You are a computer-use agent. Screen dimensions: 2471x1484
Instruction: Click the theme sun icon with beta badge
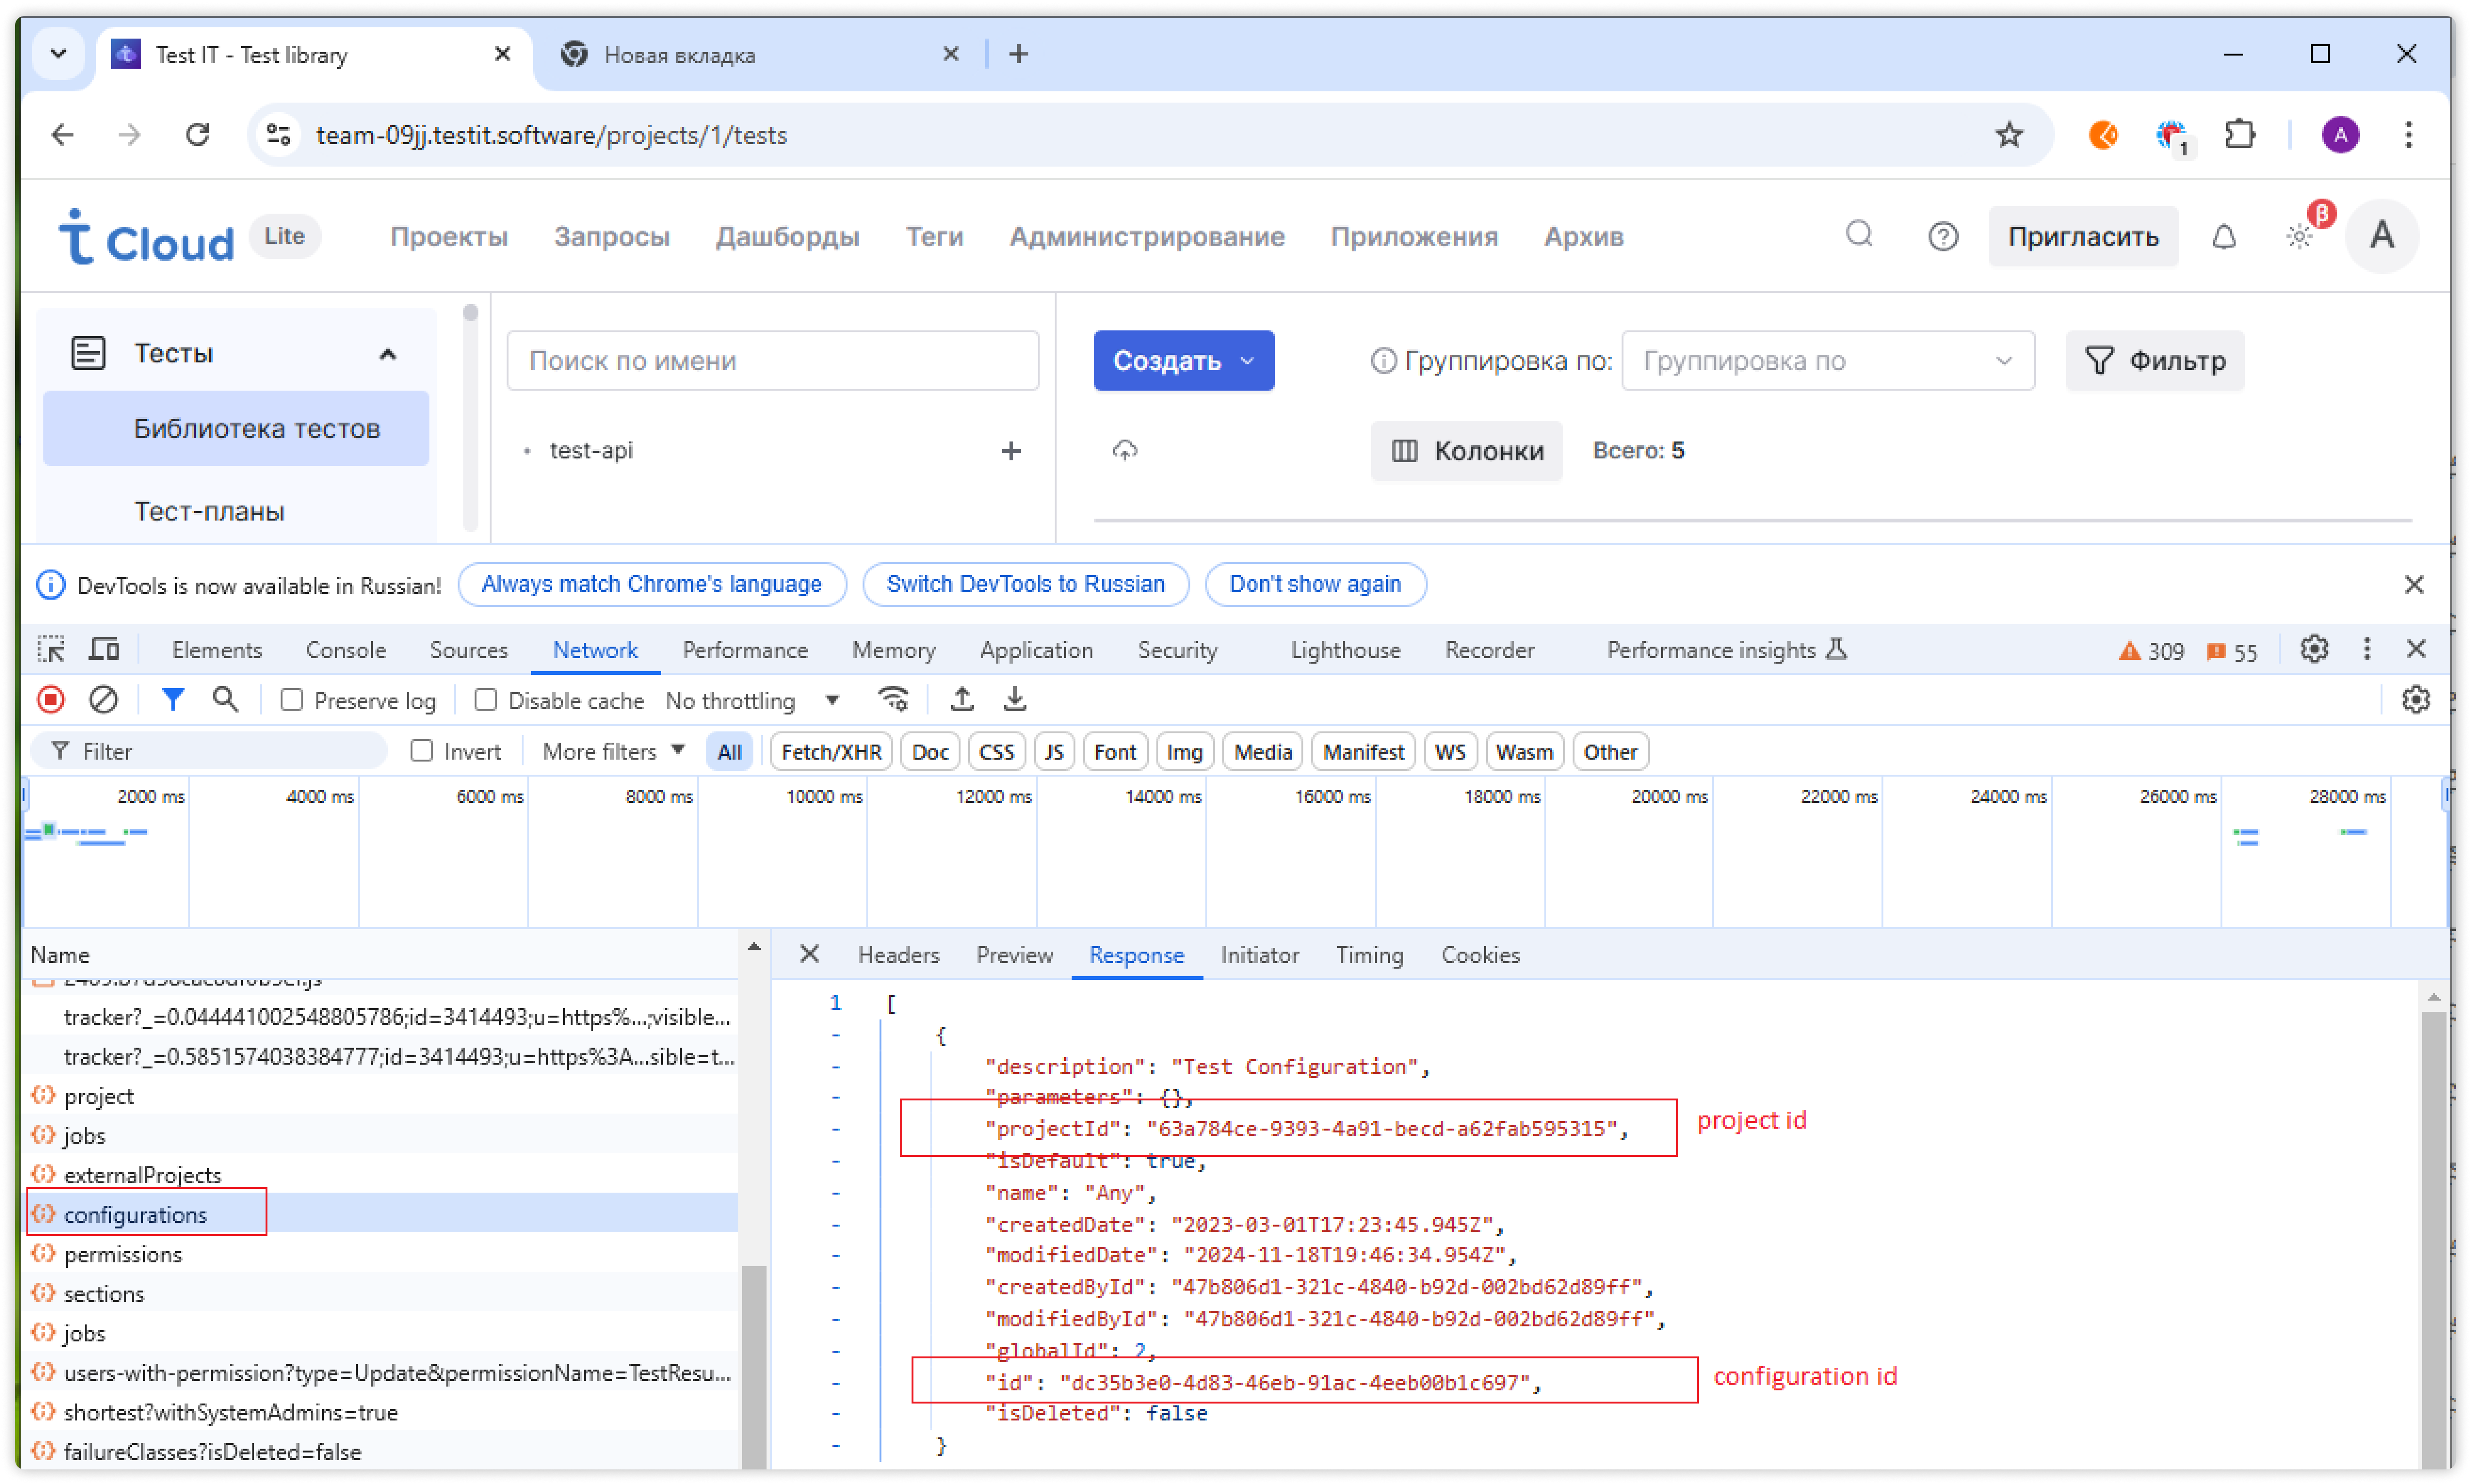(x=2299, y=237)
